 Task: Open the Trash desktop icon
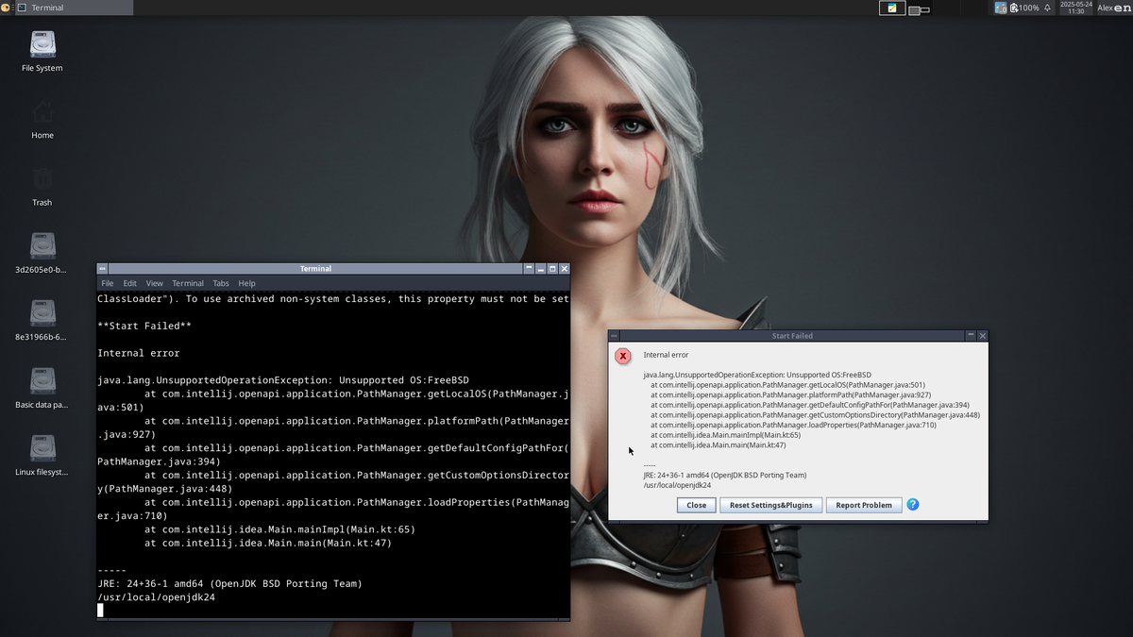click(x=42, y=186)
